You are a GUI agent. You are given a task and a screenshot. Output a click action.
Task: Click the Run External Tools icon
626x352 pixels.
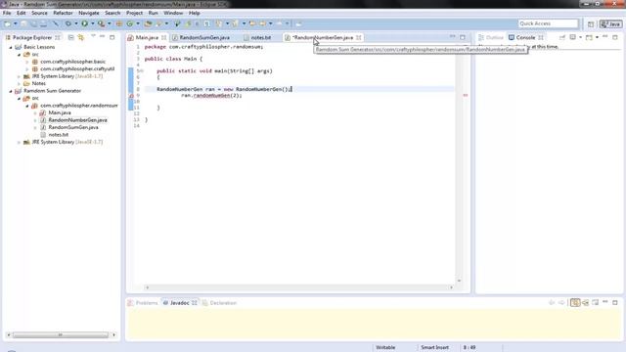pyautogui.click(x=101, y=23)
